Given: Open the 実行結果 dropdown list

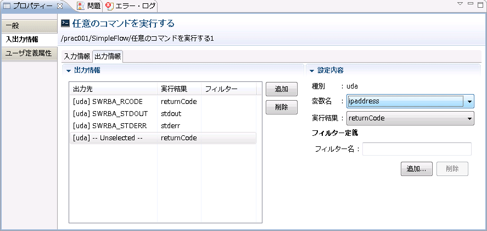Looking at the screenshot, I should (x=469, y=118).
